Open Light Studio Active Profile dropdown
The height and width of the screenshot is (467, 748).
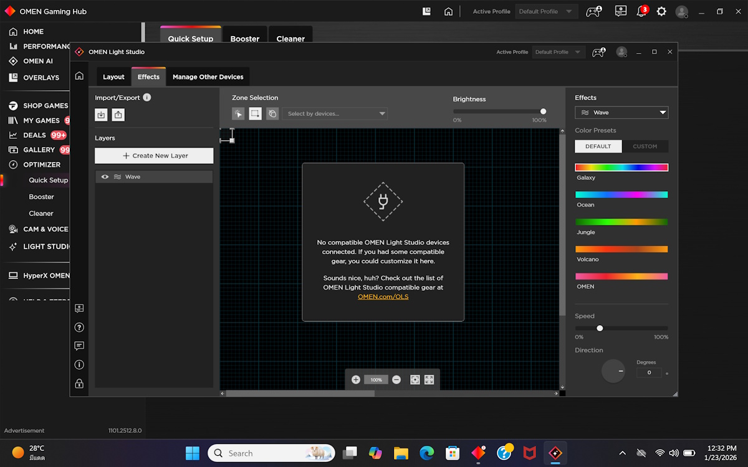click(559, 52)
